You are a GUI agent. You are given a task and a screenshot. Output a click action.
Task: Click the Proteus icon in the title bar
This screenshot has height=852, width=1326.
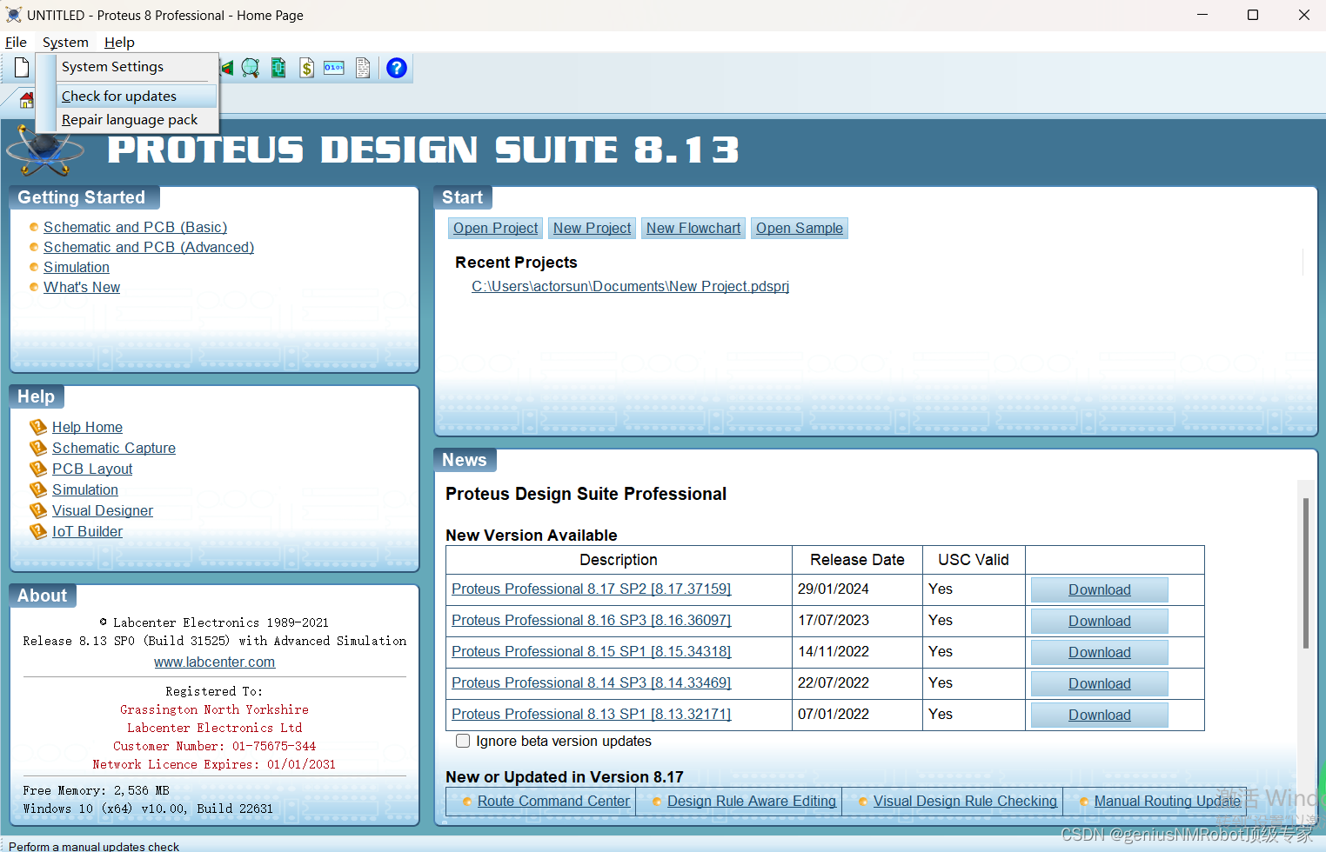pyautogui.click(x=13, y=15)
